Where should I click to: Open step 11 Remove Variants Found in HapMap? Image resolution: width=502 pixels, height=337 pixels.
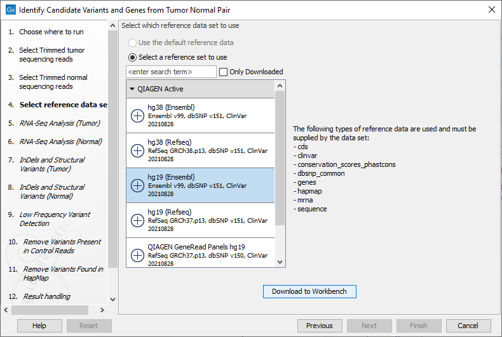click(x=63, y=274)
